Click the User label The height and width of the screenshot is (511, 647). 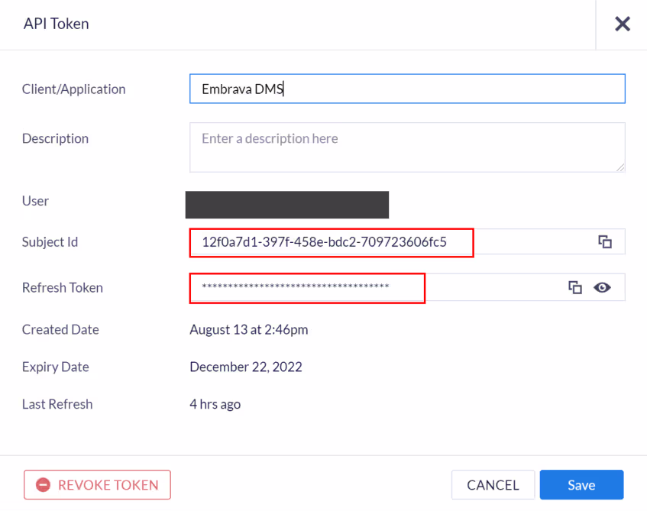coord(35,201)
